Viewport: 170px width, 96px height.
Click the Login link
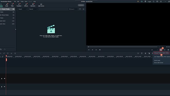149,2
